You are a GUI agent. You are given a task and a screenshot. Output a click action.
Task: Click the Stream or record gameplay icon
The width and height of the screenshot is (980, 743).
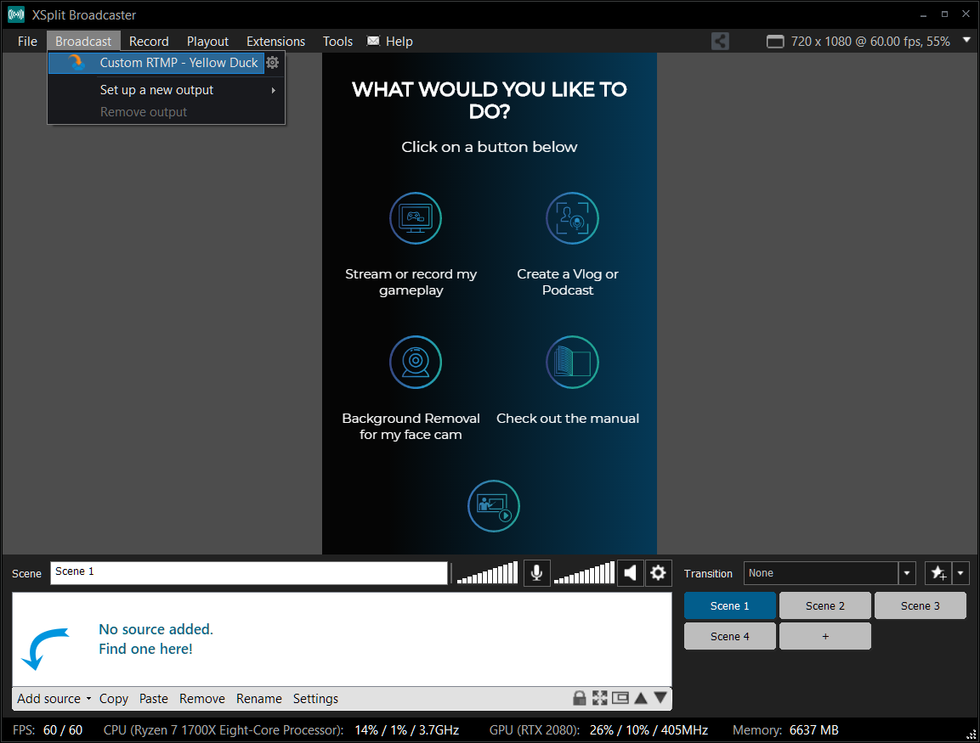pos(416,218)
